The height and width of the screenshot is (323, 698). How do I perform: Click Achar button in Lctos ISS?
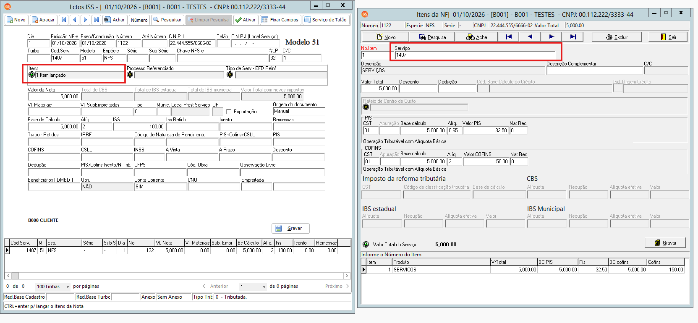115,20
